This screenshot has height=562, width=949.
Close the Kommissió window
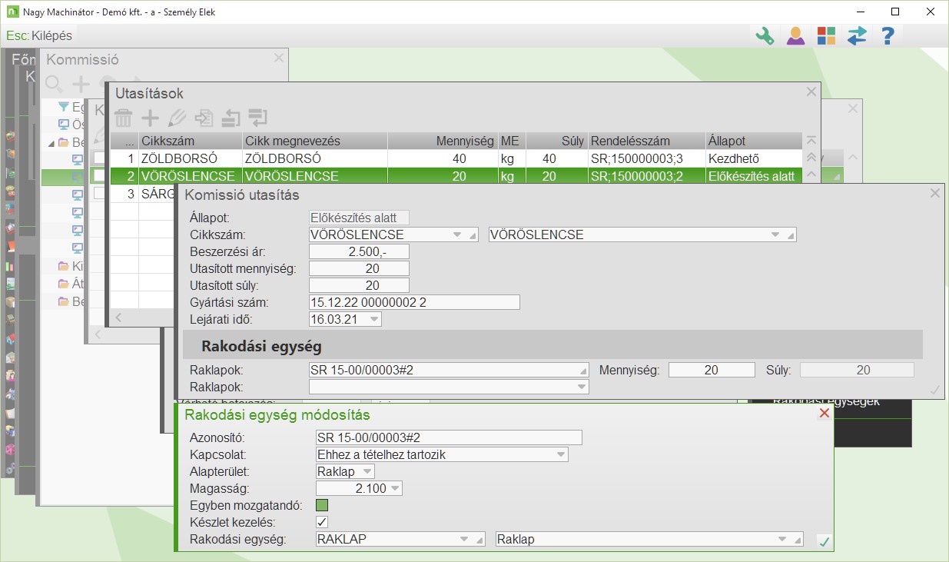tap(279, 58)
